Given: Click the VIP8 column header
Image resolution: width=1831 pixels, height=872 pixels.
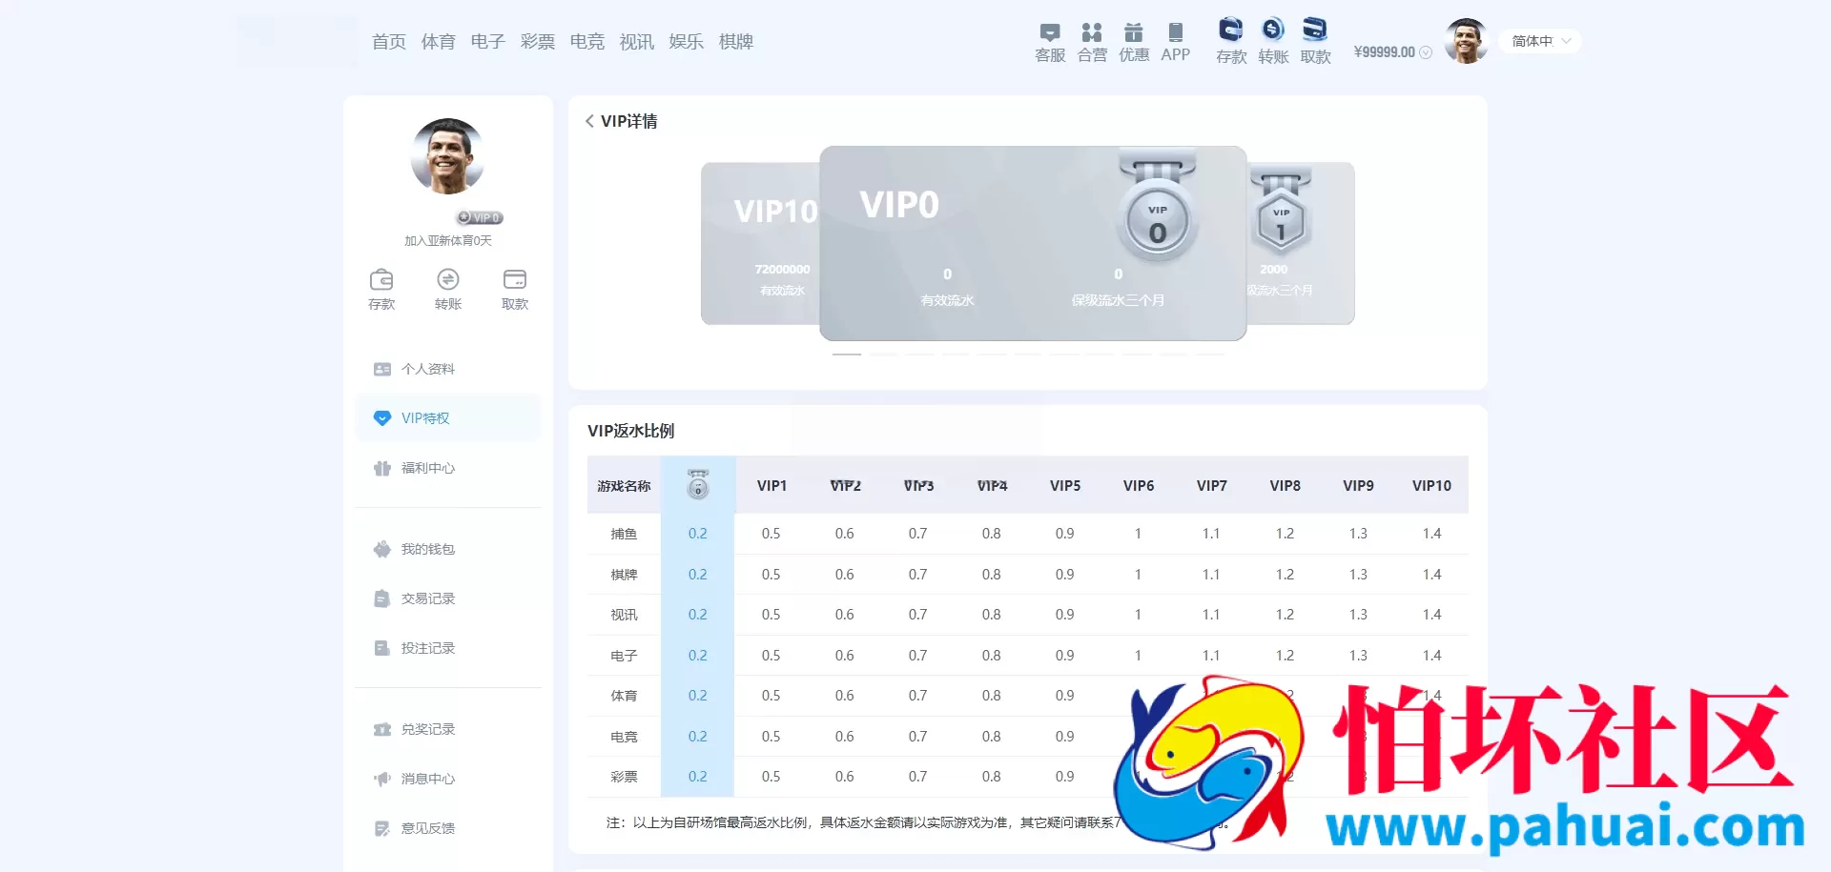Looking at the screenshot, I should pos(1286,486).
